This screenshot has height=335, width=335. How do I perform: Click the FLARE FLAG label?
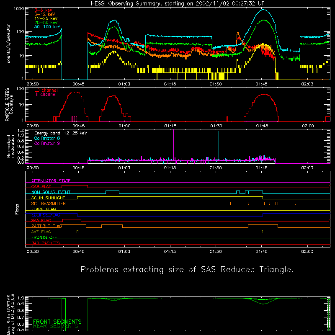[44, 209]
